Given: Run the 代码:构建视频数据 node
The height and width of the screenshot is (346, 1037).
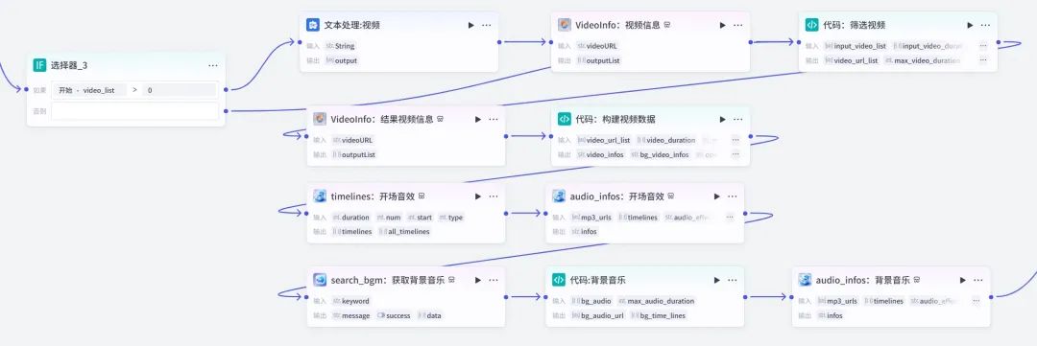Looking at the screenshot, I should [723, 120].
